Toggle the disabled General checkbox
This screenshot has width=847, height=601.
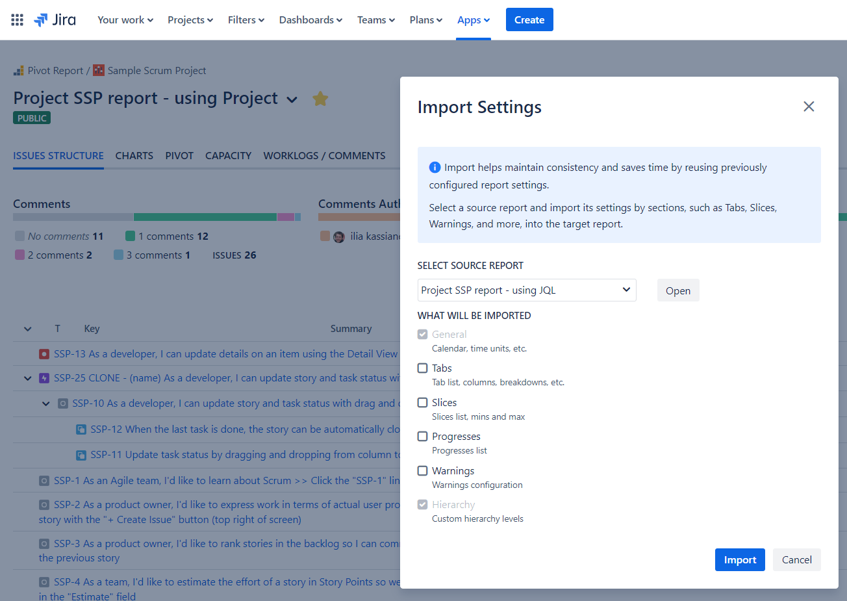(x=423, y=335)
